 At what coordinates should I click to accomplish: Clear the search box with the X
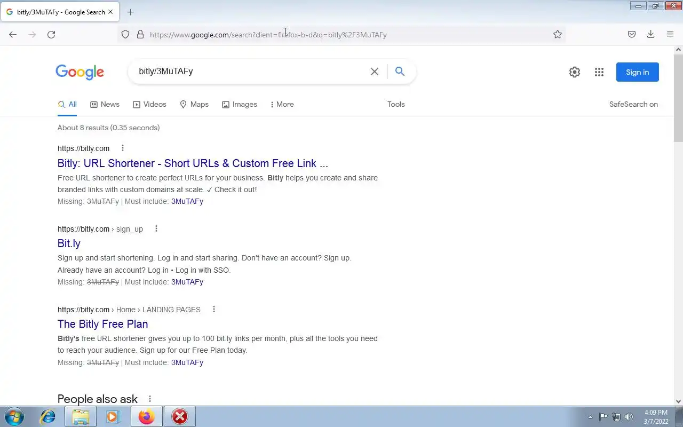375,72
